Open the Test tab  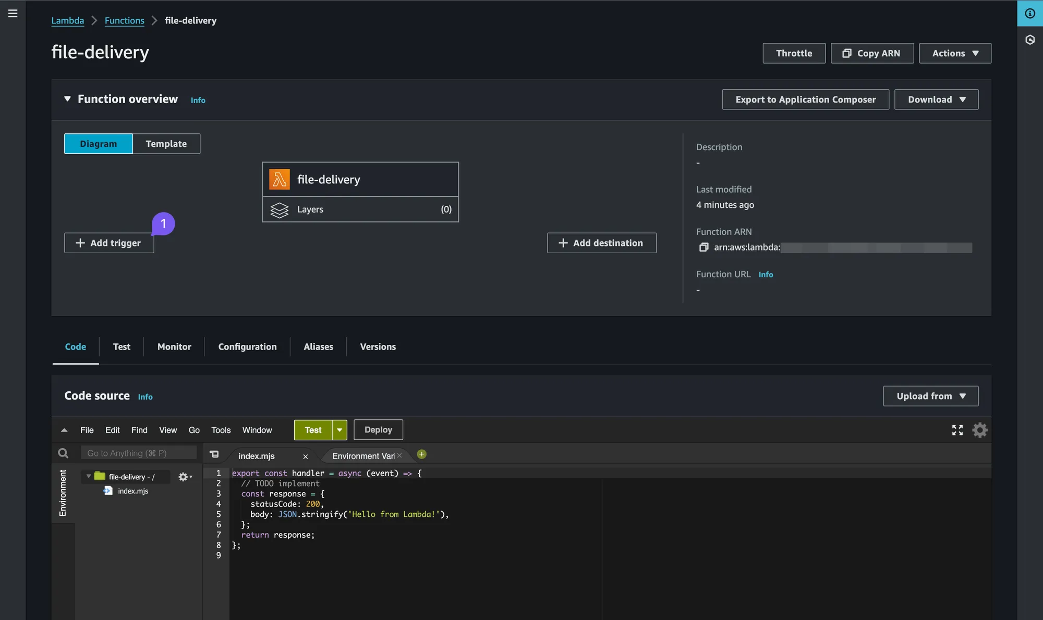tap(122, 347)
